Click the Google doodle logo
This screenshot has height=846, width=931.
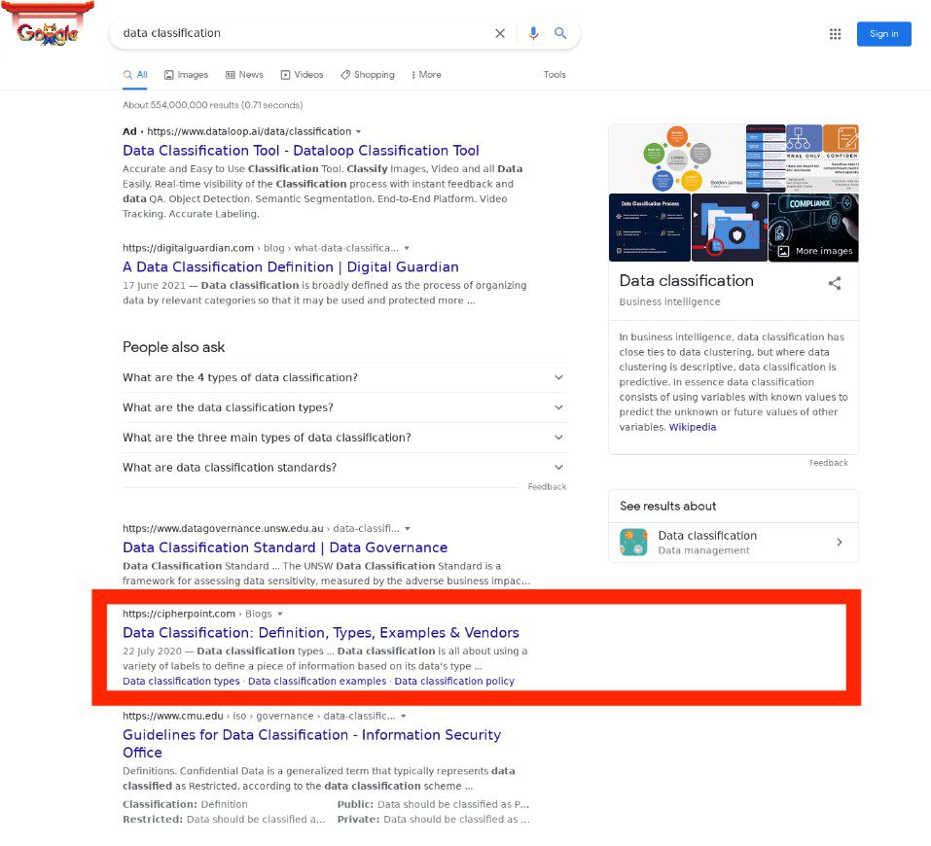click(48, 25)
